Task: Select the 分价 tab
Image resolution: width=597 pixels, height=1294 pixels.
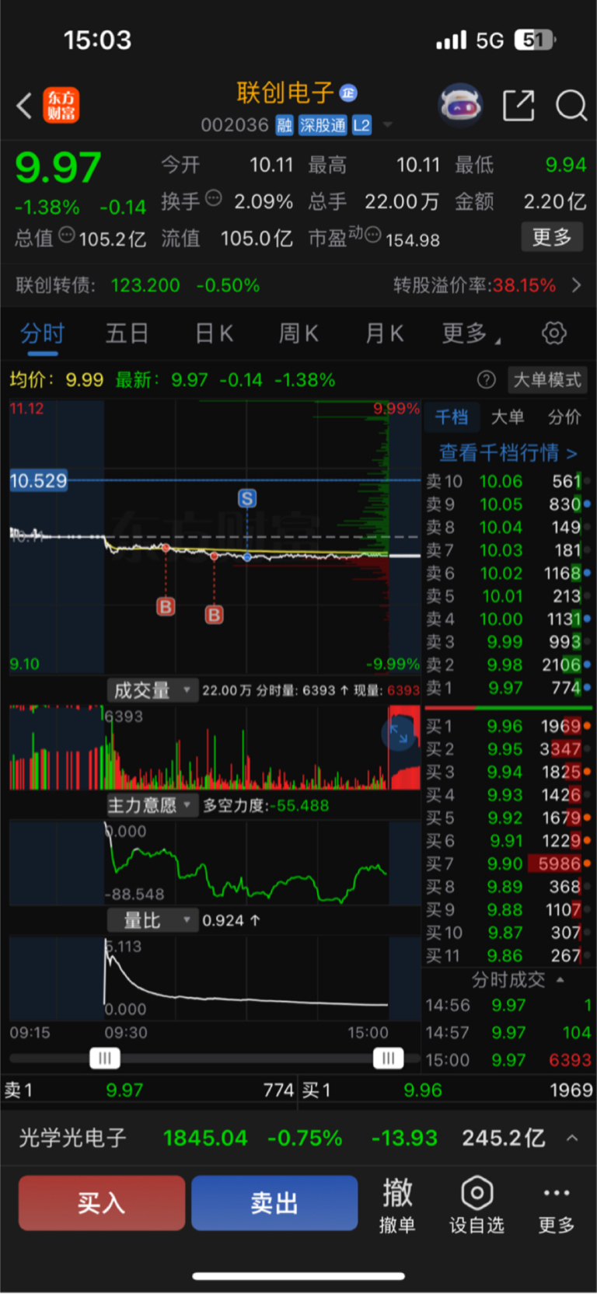Action: 564,417
